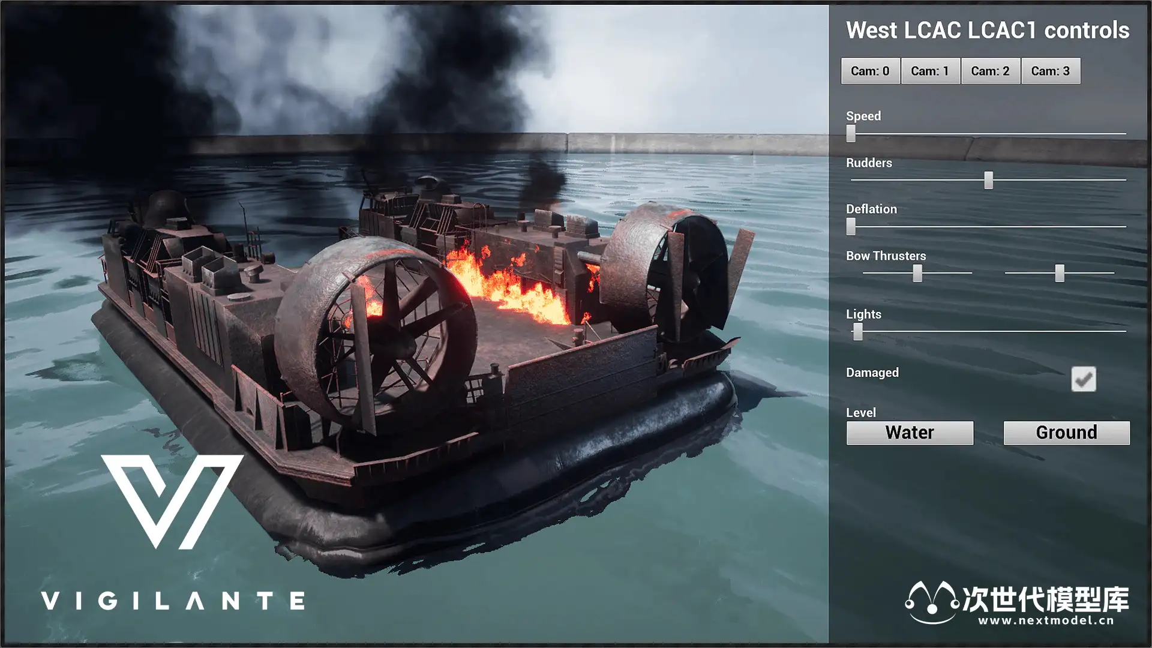1152x648 pixels.
Task: Click the Deflation slider handle
Action: (851, 226)
